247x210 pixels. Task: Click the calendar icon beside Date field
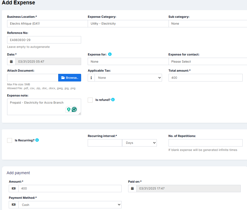[11, 62]
